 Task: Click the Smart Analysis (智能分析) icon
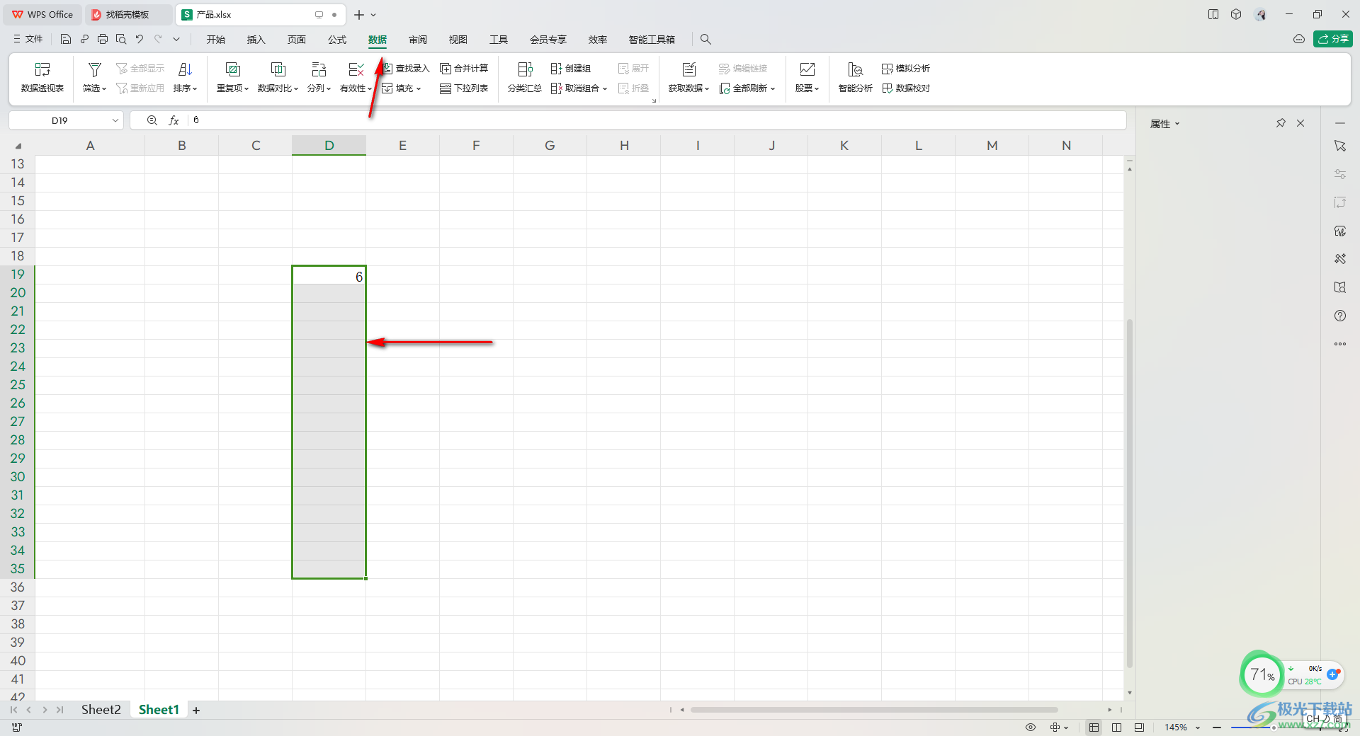click(855, 69)
